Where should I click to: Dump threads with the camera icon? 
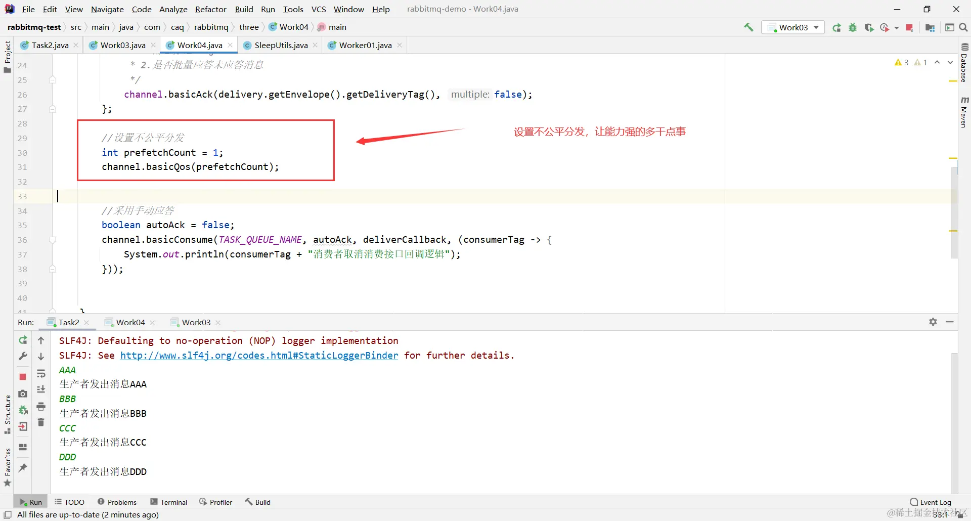(23, 394)
